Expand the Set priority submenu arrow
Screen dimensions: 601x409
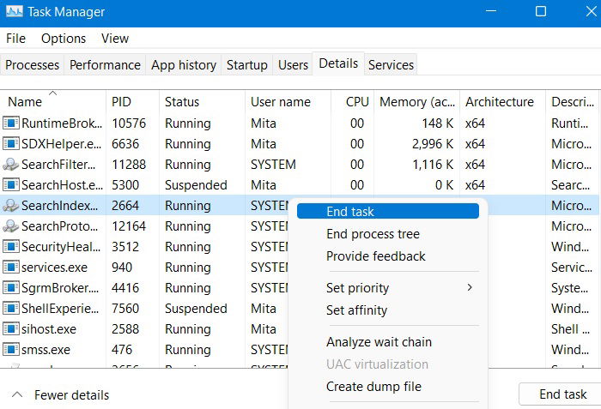tap(470, 287)
